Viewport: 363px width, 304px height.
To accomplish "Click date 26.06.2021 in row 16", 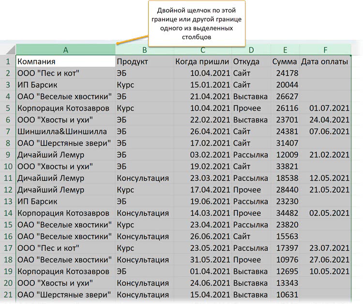I will coord(203,236).
